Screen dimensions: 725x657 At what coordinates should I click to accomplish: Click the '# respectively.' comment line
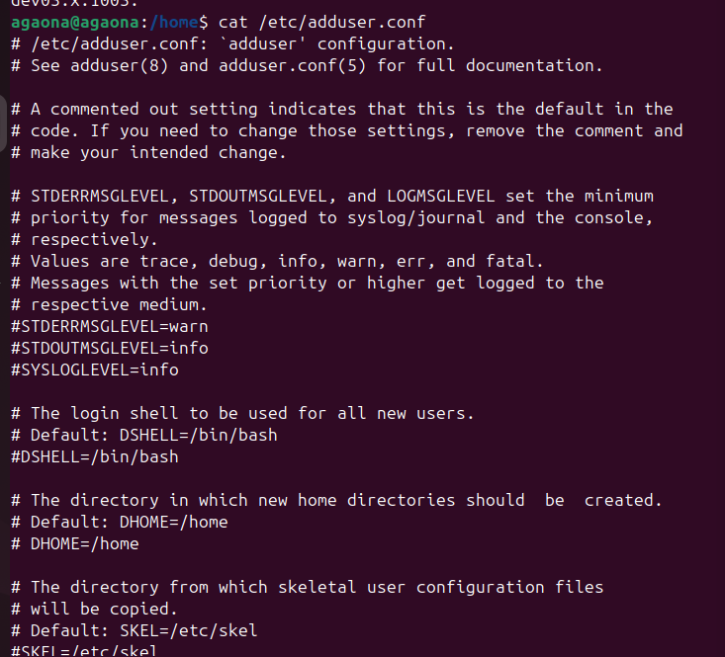[x=80, y=239]
